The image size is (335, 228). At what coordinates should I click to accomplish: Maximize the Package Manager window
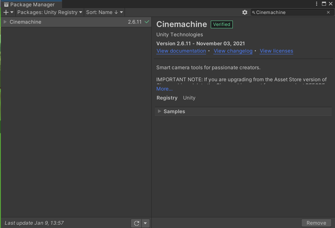(324, 4)
